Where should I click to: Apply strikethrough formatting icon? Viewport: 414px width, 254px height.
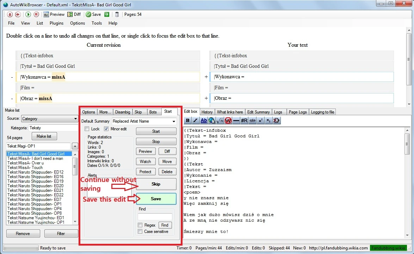click(x=252, y=121)
